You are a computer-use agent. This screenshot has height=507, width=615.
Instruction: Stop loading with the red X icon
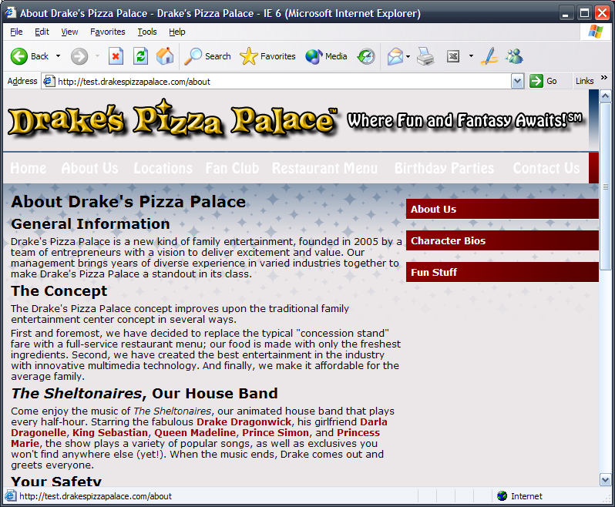tap(116, 56)
